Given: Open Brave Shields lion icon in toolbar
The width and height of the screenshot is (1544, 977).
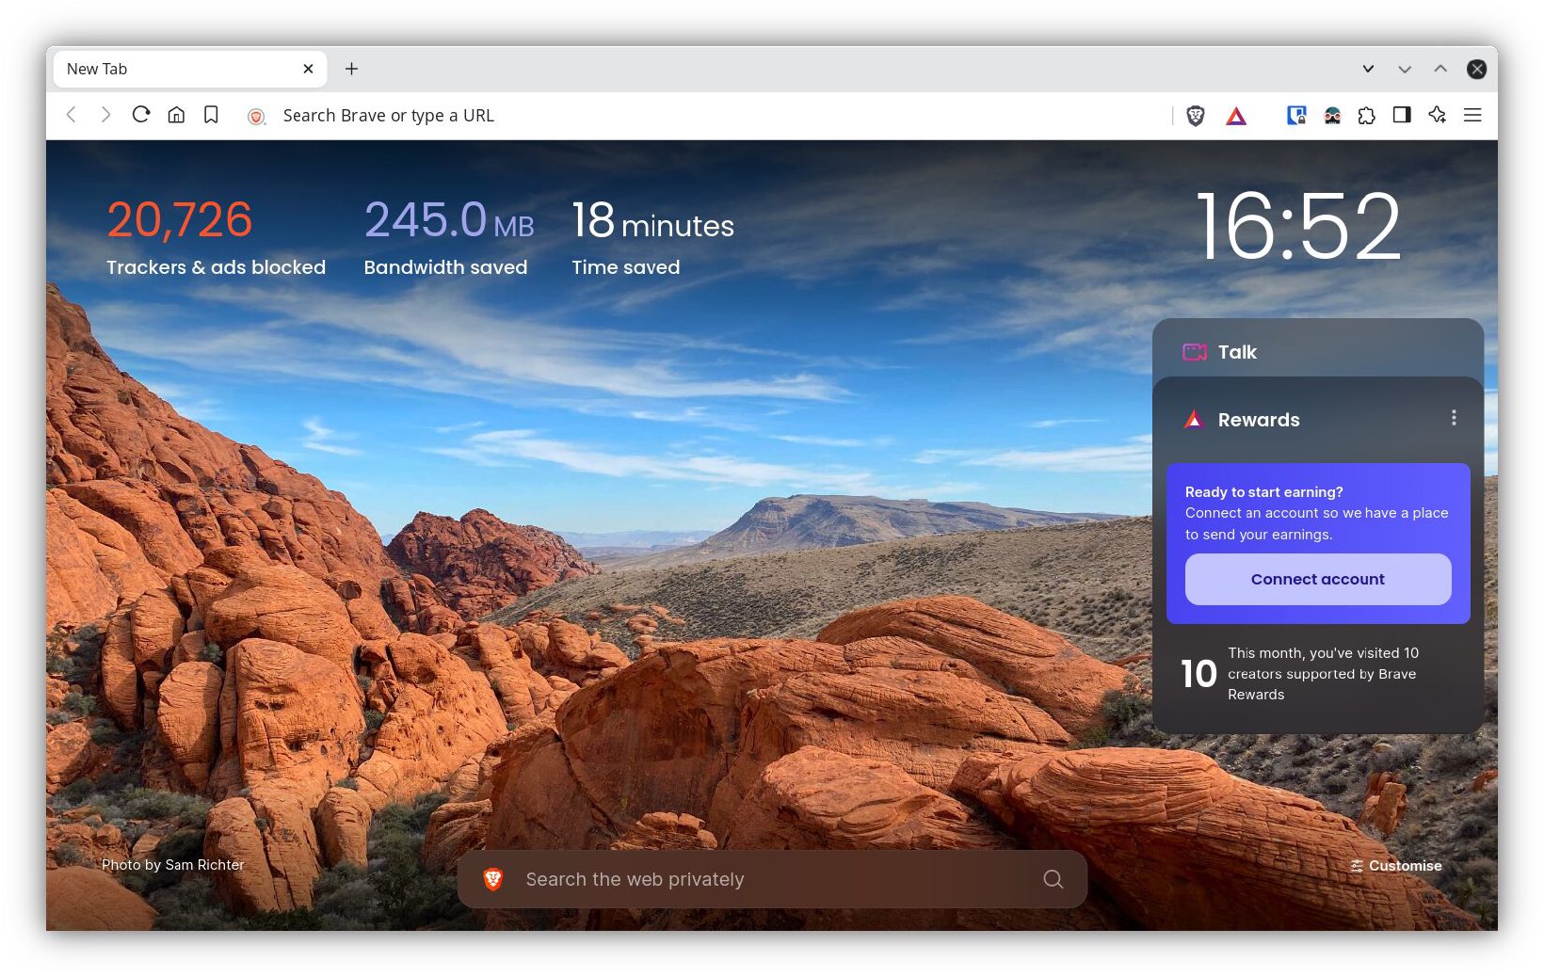Looking at the screenshot, I should 1196,116.
